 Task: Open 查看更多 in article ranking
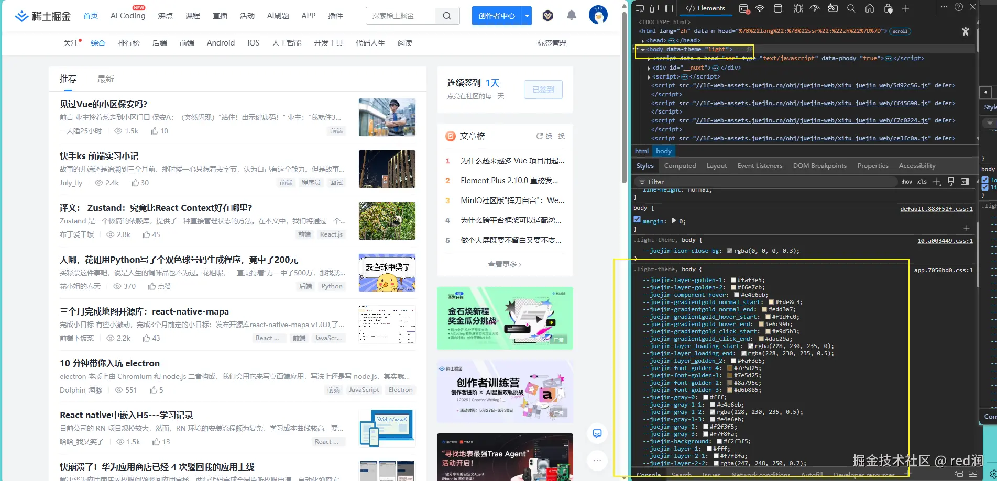tap(505, 264)
